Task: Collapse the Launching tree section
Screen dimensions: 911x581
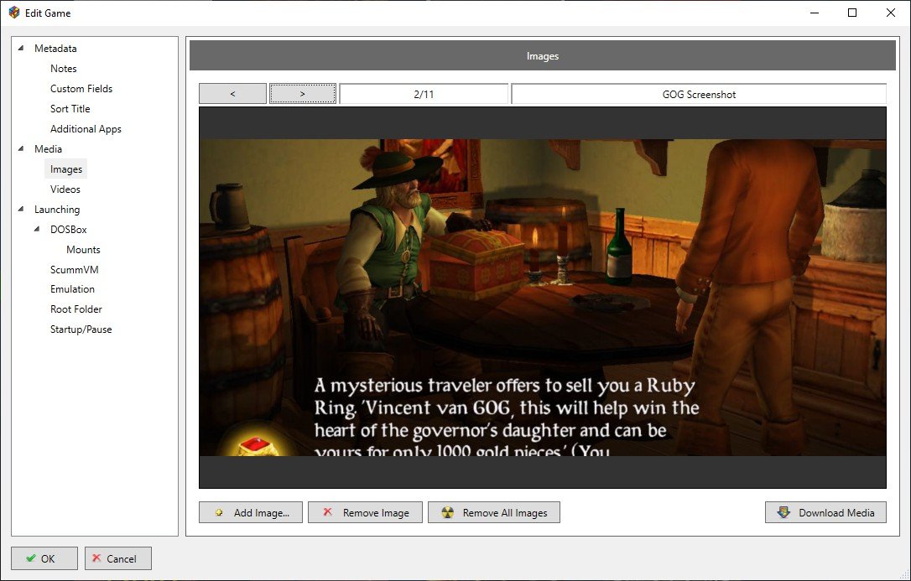Action: tap(22, 209)
